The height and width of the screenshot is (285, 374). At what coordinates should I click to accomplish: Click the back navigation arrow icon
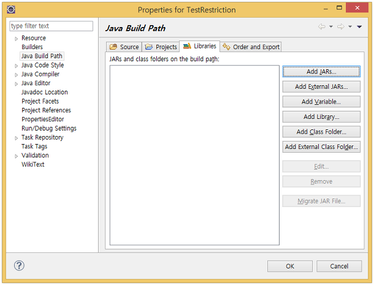click(321, 26)
